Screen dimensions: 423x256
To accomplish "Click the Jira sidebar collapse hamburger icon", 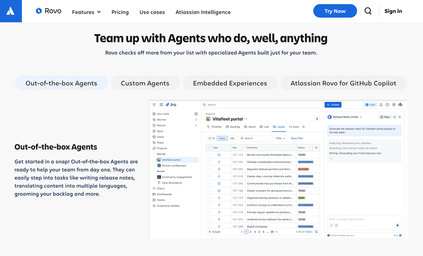I will (154, 105).
